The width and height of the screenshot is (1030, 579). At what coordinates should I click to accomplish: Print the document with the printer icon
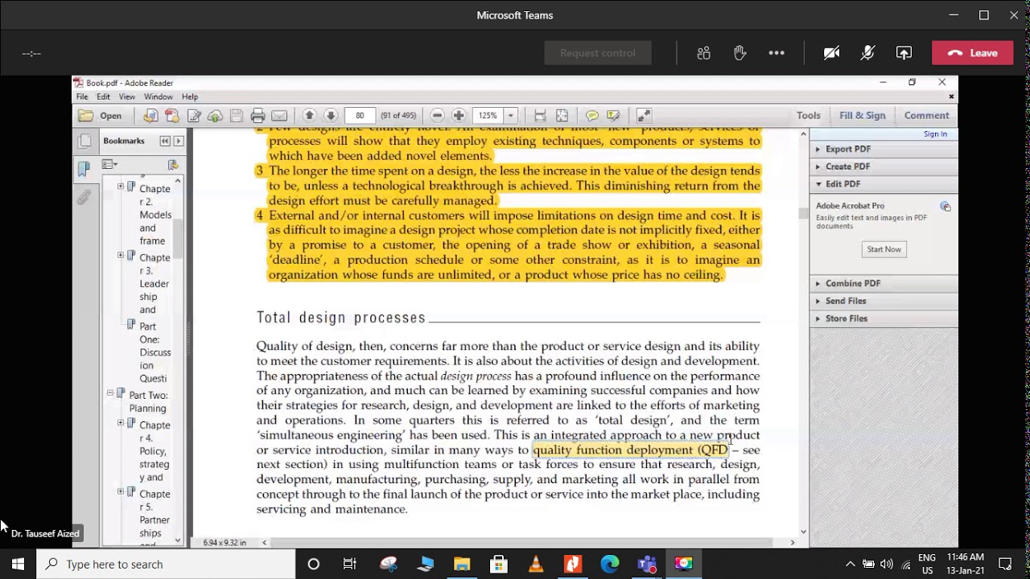click(x=257, y=116)
